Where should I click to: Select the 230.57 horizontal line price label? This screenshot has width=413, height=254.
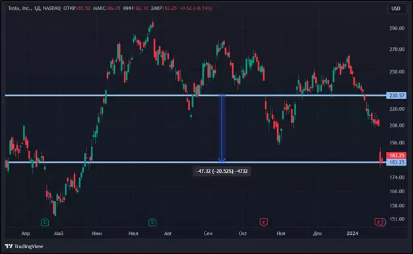point(397,96)
